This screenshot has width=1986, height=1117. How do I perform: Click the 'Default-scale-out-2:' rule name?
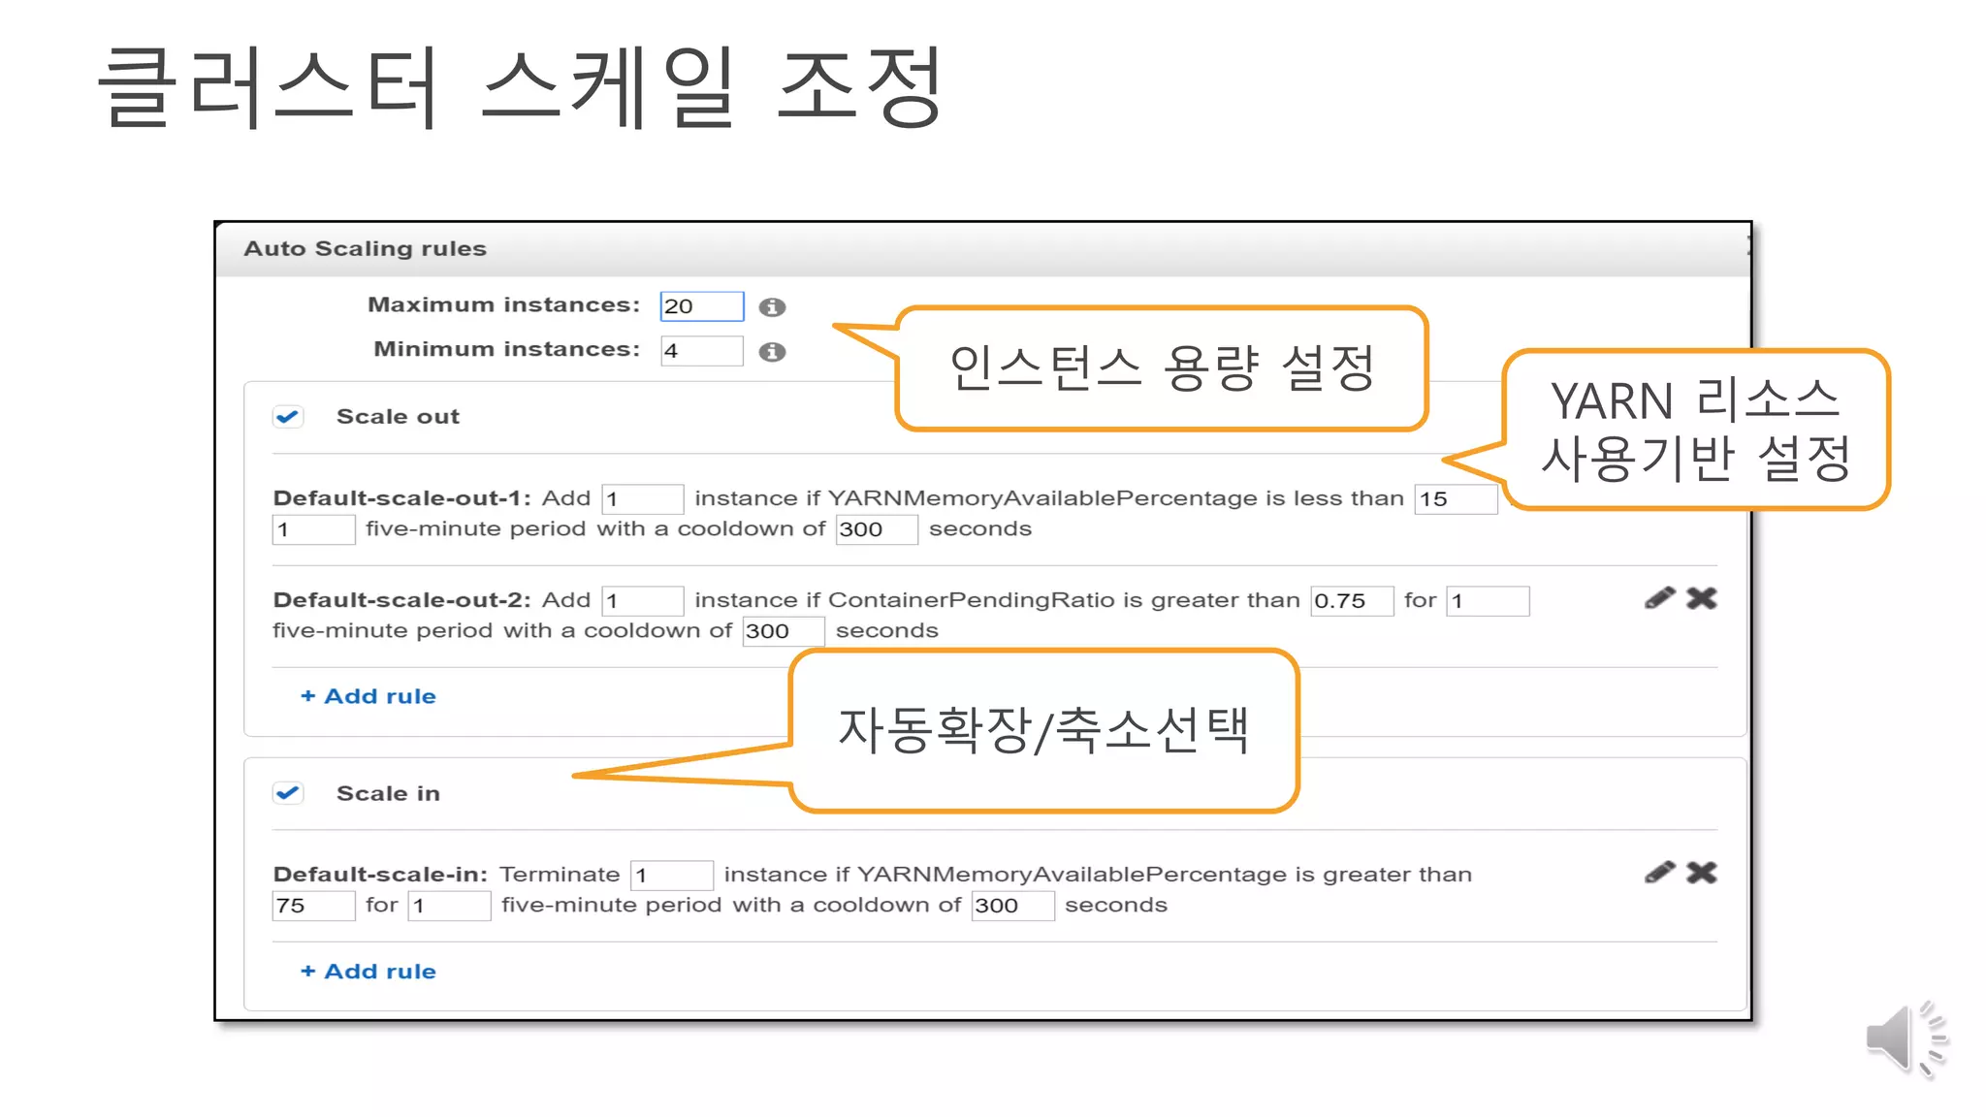pos(401,600)
